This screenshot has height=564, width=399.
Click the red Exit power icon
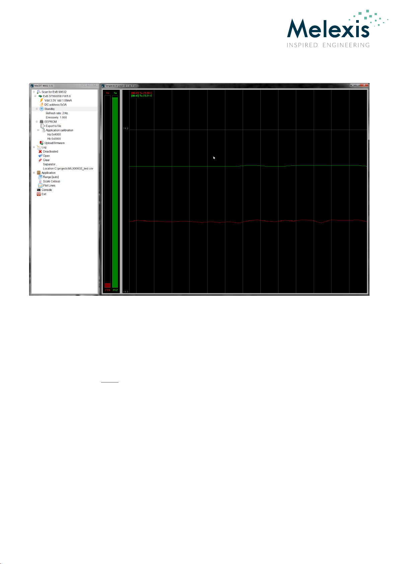[38, 194]
